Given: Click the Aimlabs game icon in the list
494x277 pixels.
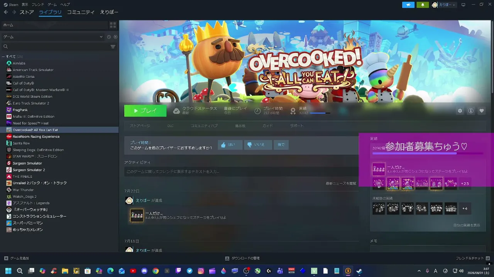Looking at the screenshot, I should (9, 63).
